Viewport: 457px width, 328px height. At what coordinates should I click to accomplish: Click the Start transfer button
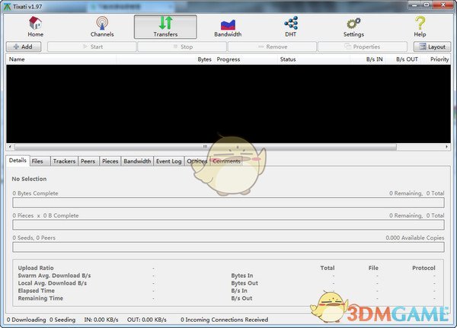pos(92,46)
